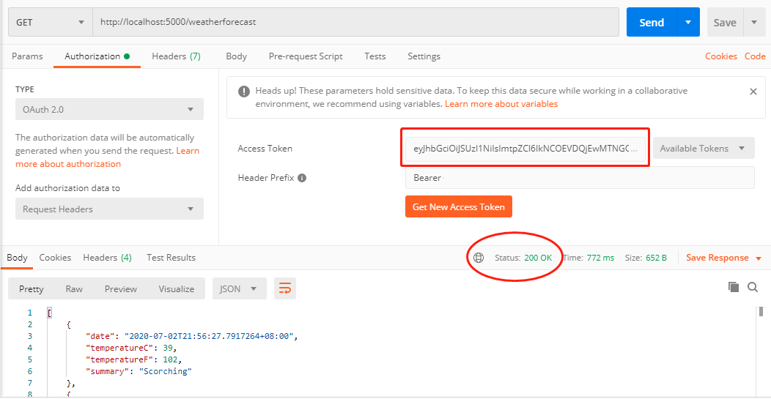Click the Heads up warning icon
The image size is (771, 399).
click(243, 92)
